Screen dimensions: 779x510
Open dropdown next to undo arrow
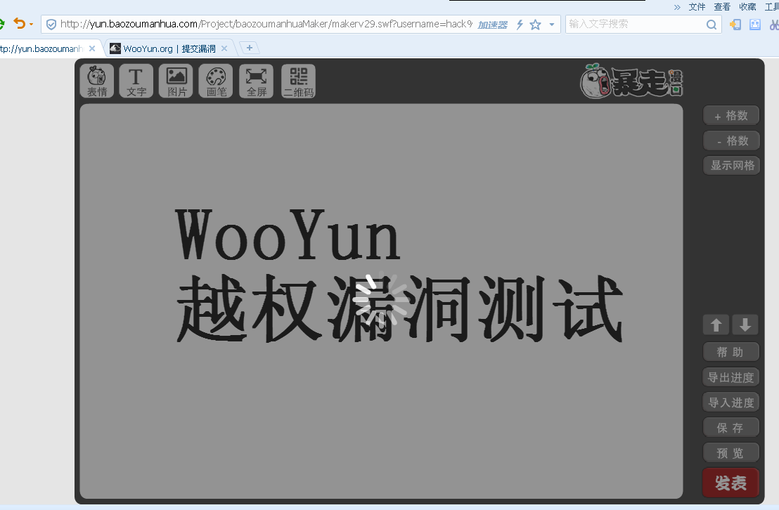click(32, 24)
